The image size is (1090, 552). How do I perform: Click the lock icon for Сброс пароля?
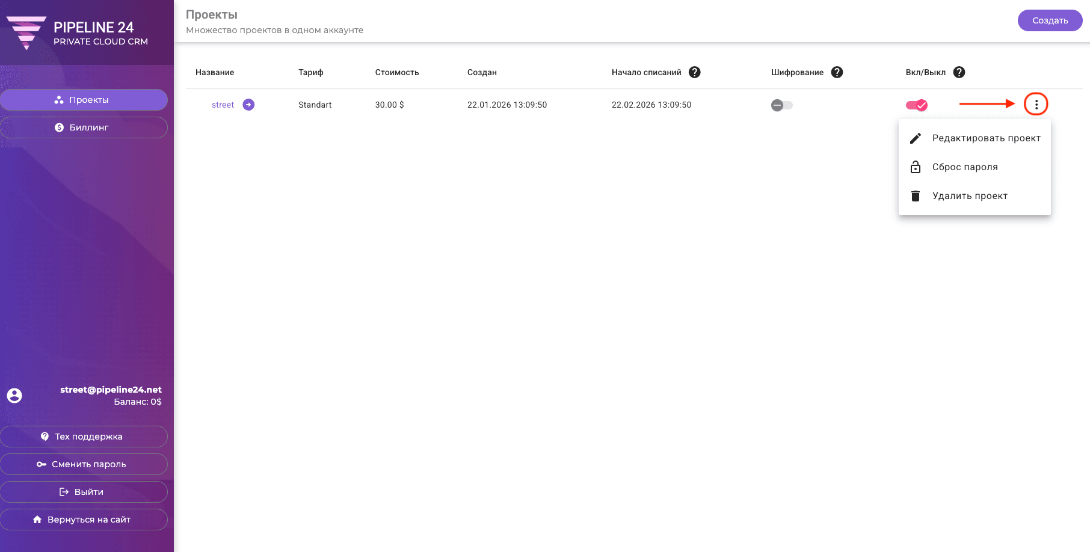pyautogui.click(x=916, y=167)
